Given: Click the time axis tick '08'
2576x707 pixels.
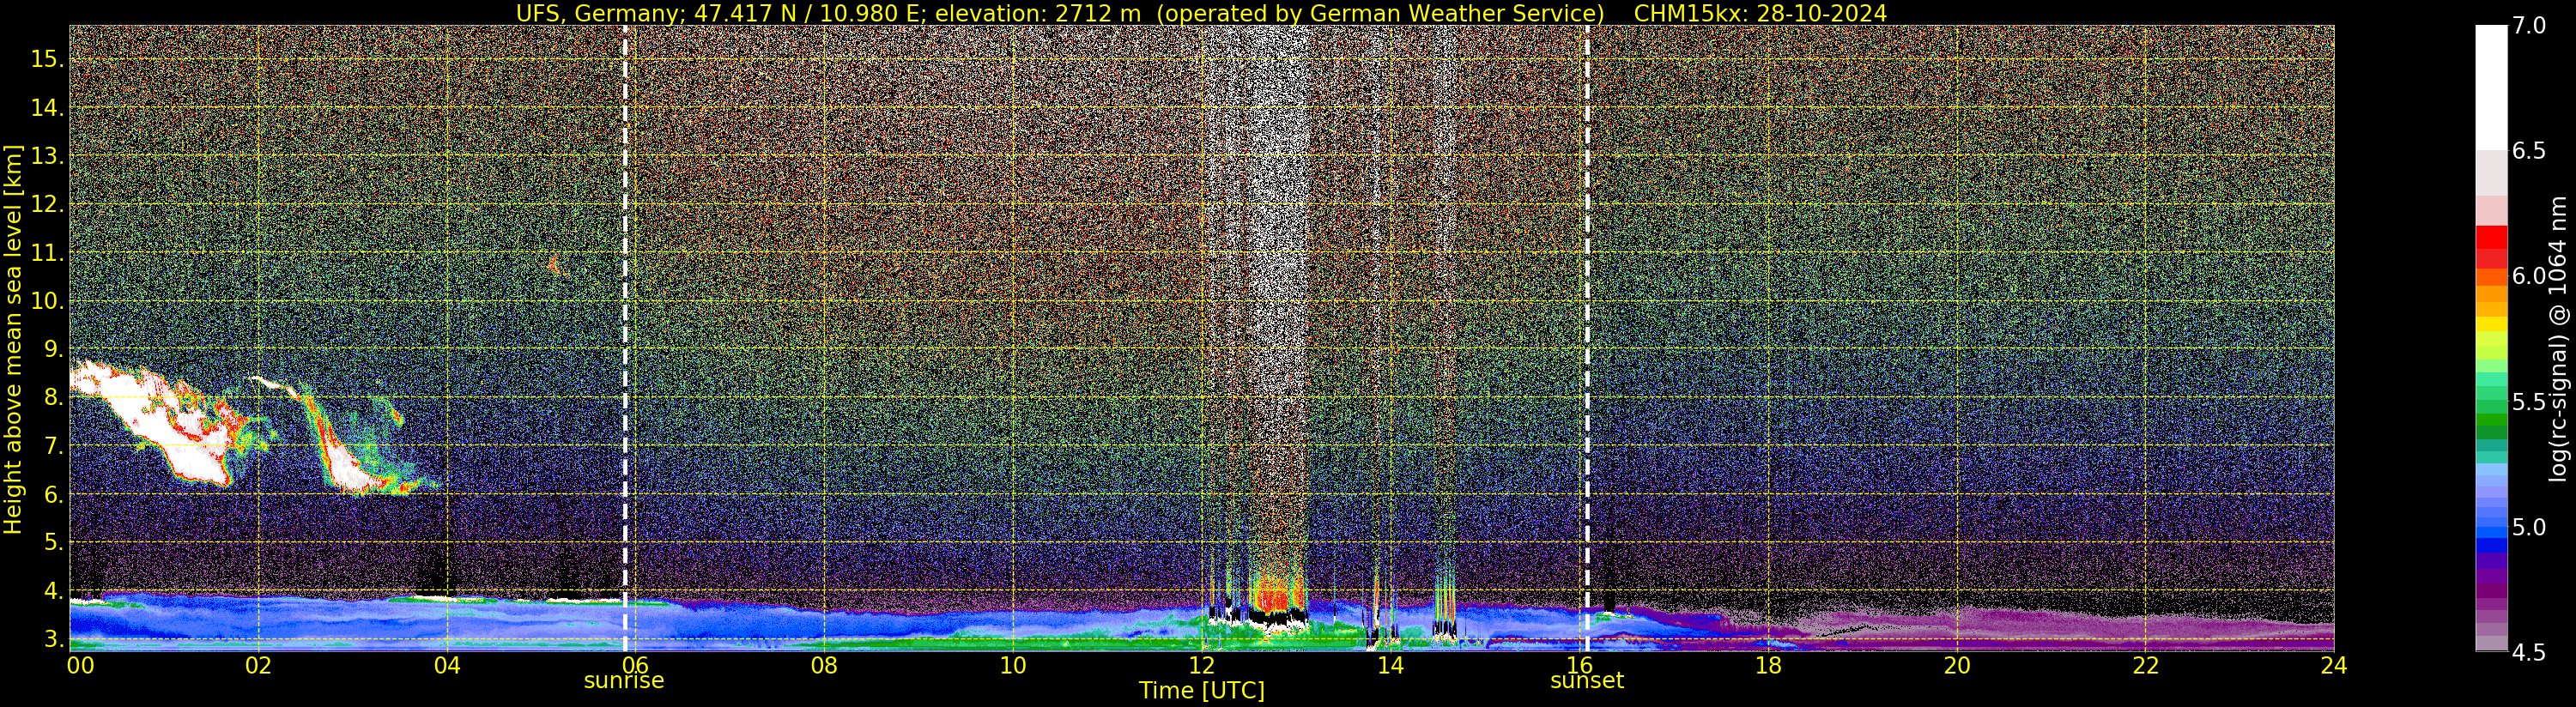Looking at the screenshot, I should click(824, 666).
